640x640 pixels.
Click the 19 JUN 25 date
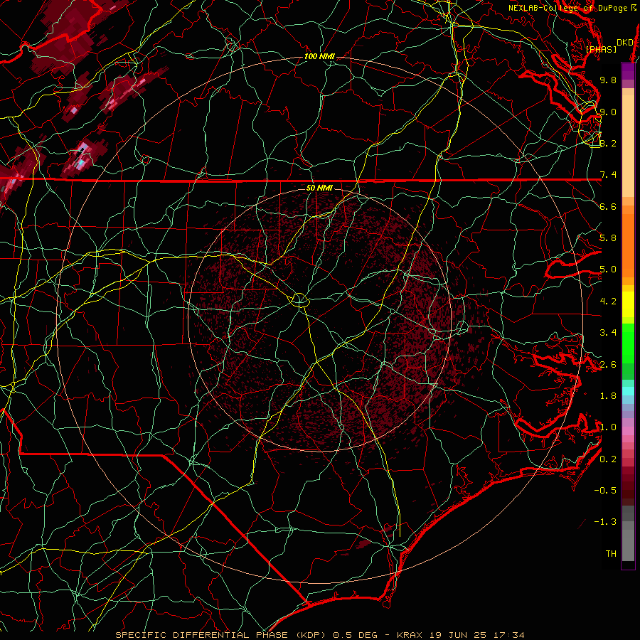(459, 635)
